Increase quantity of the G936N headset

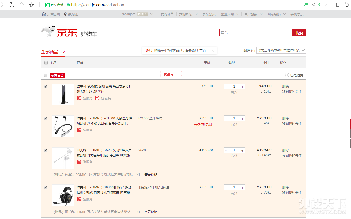pos(242,187)
